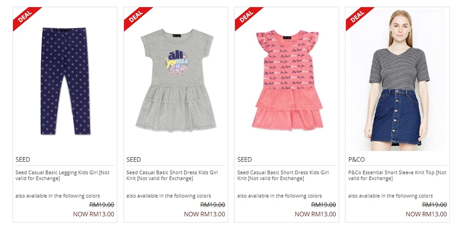Open the striped knit top model photo
460x232 pixels.
(397, 79)
